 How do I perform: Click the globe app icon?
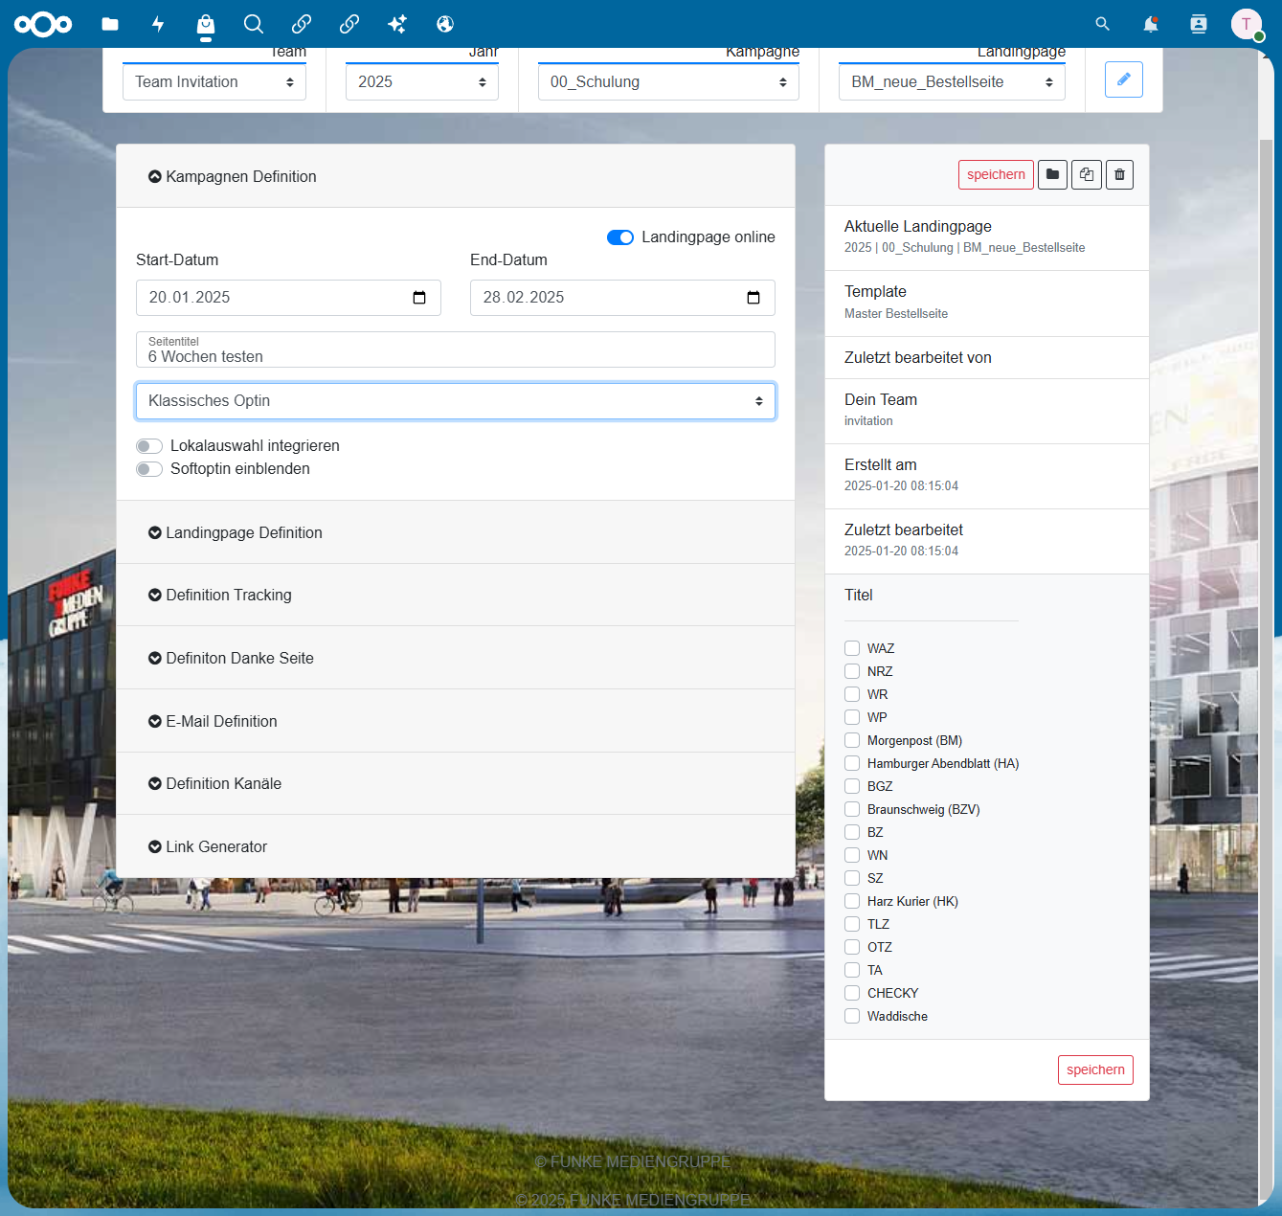[445, 24]
